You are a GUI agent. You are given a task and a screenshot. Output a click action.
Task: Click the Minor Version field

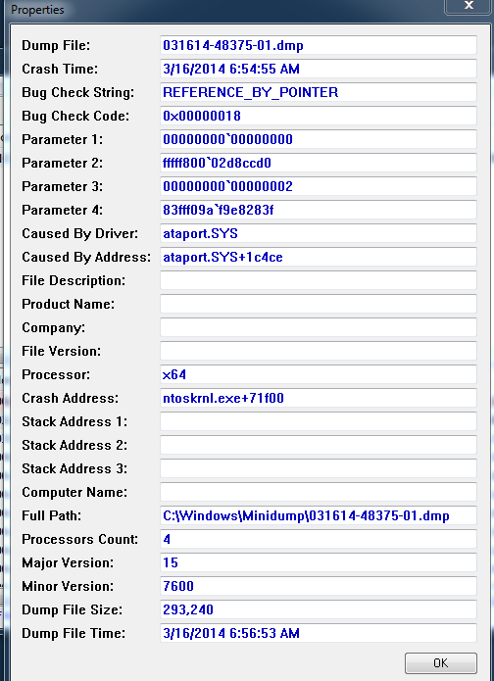pos(318,586)
